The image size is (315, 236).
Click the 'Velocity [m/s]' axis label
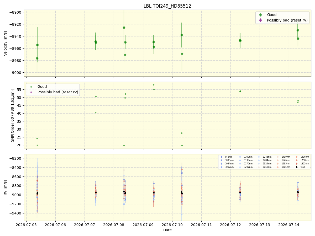(x=6, y=43)
